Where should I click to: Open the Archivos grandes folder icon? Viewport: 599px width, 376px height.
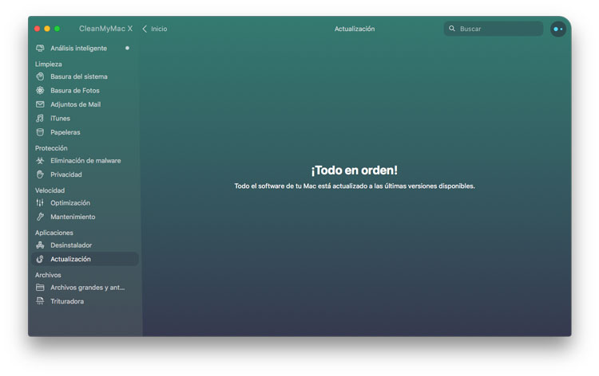[40, 288]
